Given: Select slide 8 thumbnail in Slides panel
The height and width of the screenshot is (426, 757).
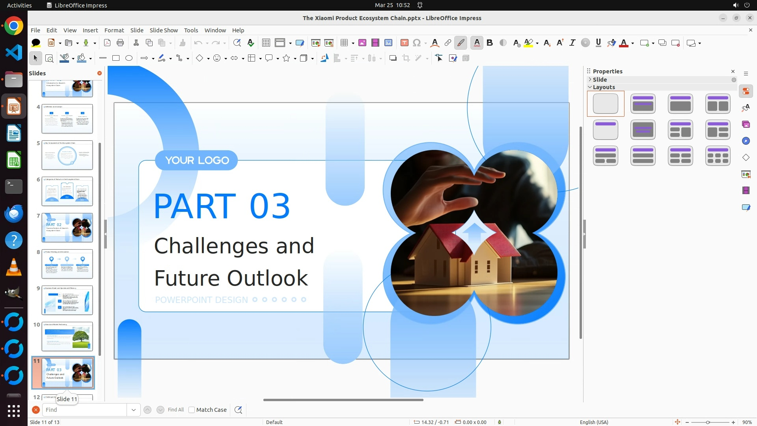Looking at the screenshot, I should click(x=67, y=264).
